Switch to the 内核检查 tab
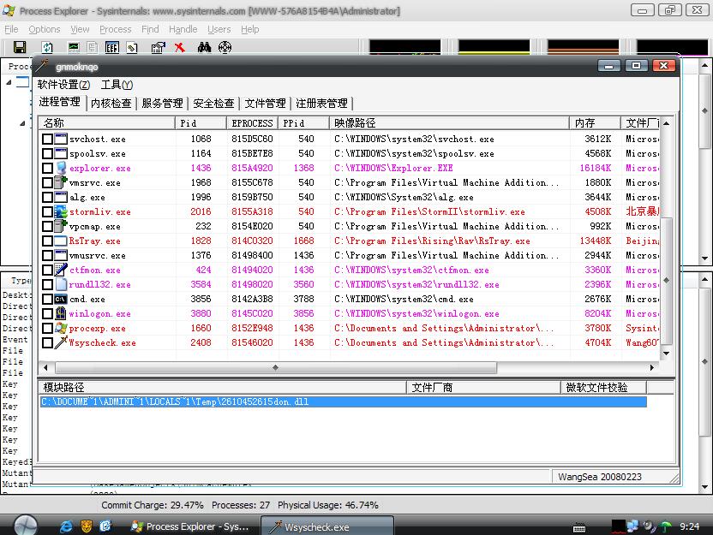This screenshot has height=535, width=713. 111,104
